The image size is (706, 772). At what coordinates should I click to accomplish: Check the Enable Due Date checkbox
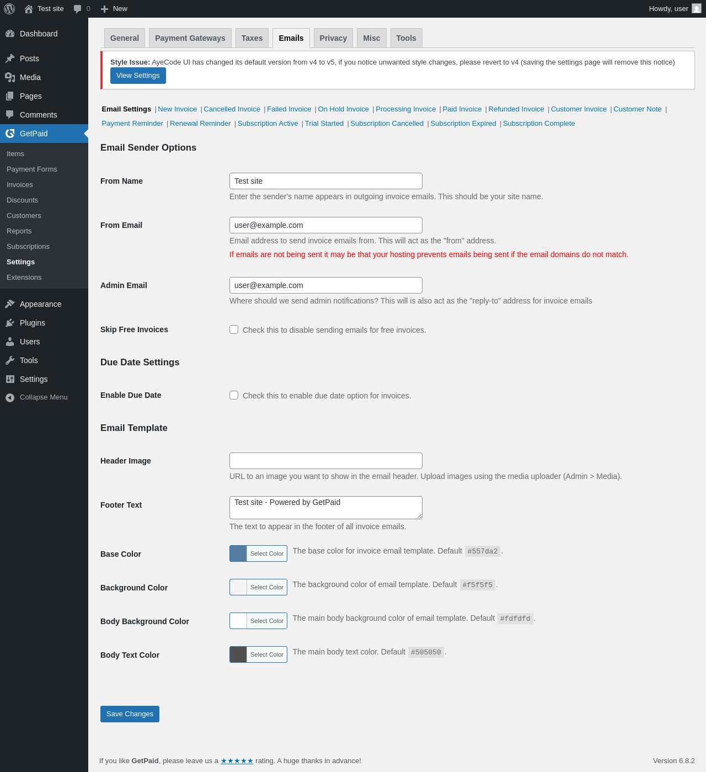pos(234,395)
